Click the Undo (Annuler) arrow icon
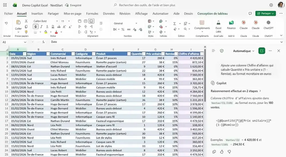 pos(6,23)
